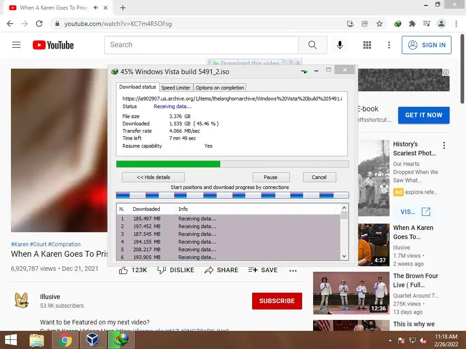Cancel the download
Viewport: 466px width, 349px height.
319,177
